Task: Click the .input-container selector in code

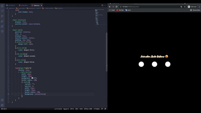Action: pyautogui.click(x=19, y=20)
